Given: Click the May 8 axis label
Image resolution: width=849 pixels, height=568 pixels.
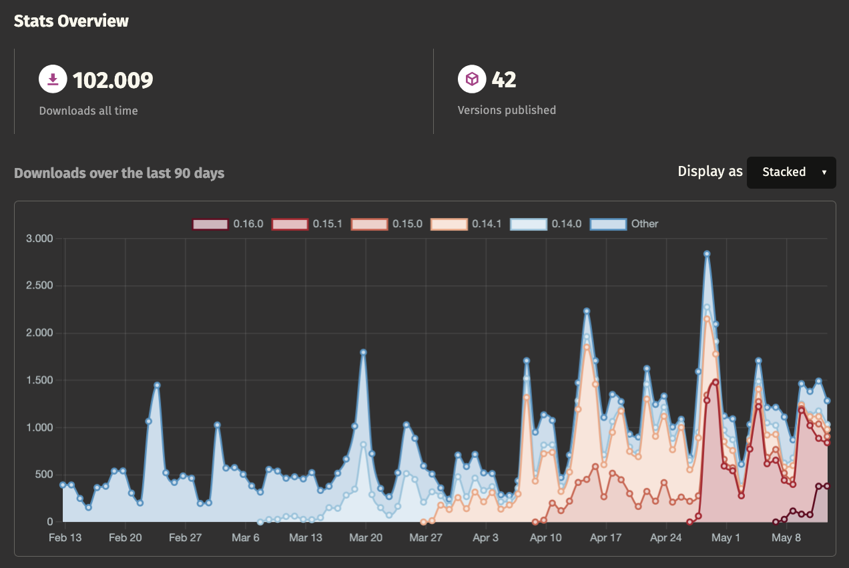Looking at the screenshot, I should pyautogui.click(x=786, y=537).
